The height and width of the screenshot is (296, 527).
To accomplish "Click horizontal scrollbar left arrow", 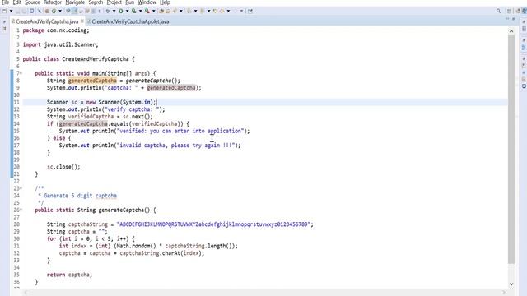I will point(26,293).
